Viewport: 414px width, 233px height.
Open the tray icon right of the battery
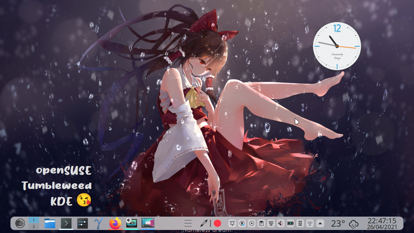tap(300, 224)
